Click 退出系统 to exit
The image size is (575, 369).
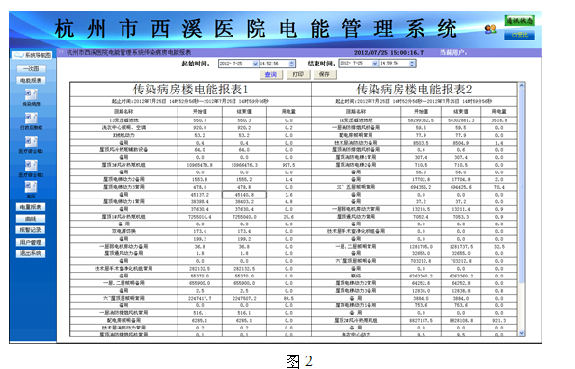coord(31,253)
